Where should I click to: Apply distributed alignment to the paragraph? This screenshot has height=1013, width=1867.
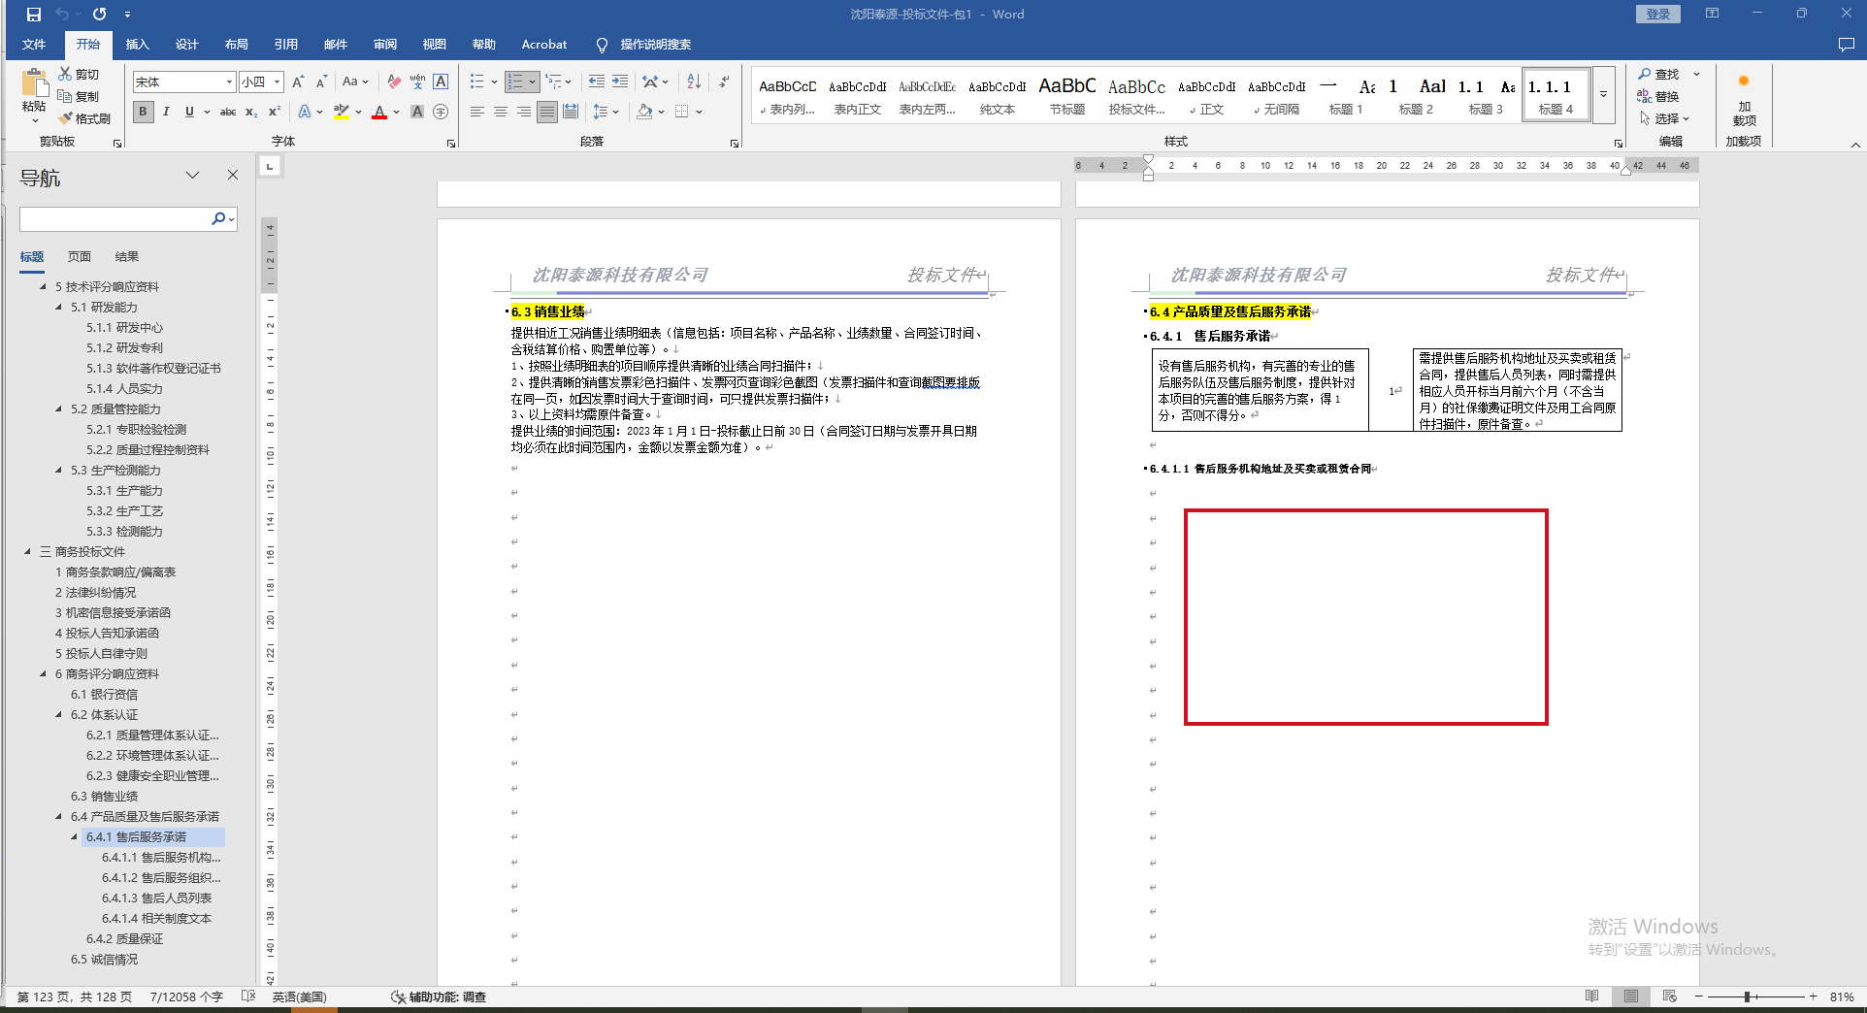(571, 112)
